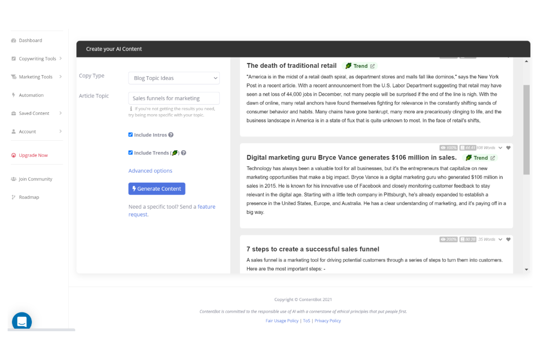The width and height of the screenshot is (540, 360).
Task: Click the Generate Content button
Action: coord(157,189)
